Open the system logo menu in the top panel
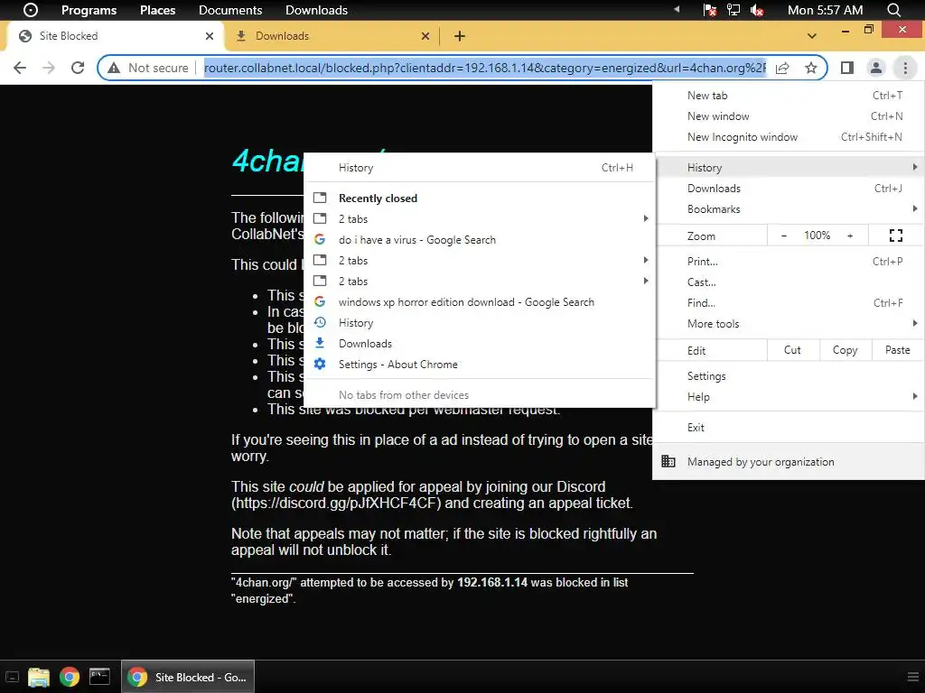This screenshot has height=693, width=925. (30, 10)
